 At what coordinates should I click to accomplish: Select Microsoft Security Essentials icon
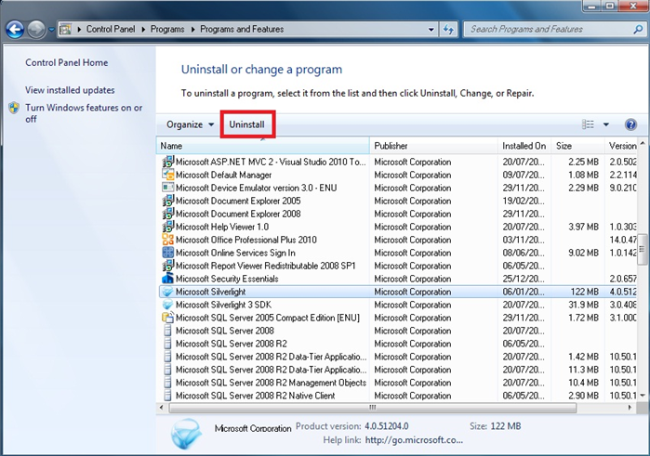[167, 279]
